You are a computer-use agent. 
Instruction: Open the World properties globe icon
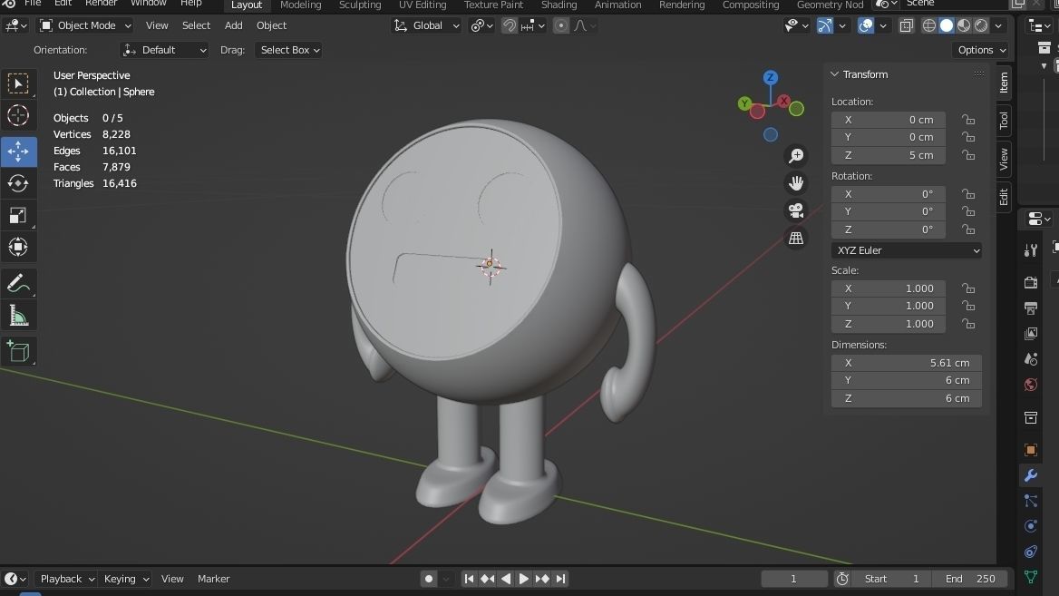pyautogui.click(x=1031, y=385)
